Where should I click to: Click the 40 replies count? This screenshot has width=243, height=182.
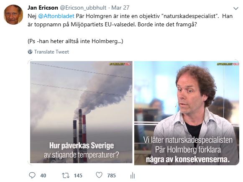click(x=43, y=175)
